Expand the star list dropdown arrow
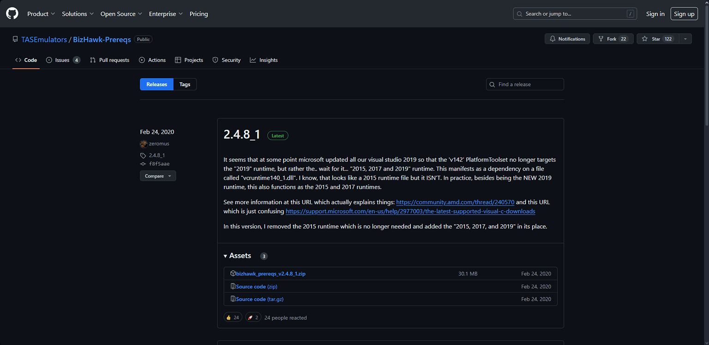The height and width of the screenshot is (345, 709). (685, 39)
